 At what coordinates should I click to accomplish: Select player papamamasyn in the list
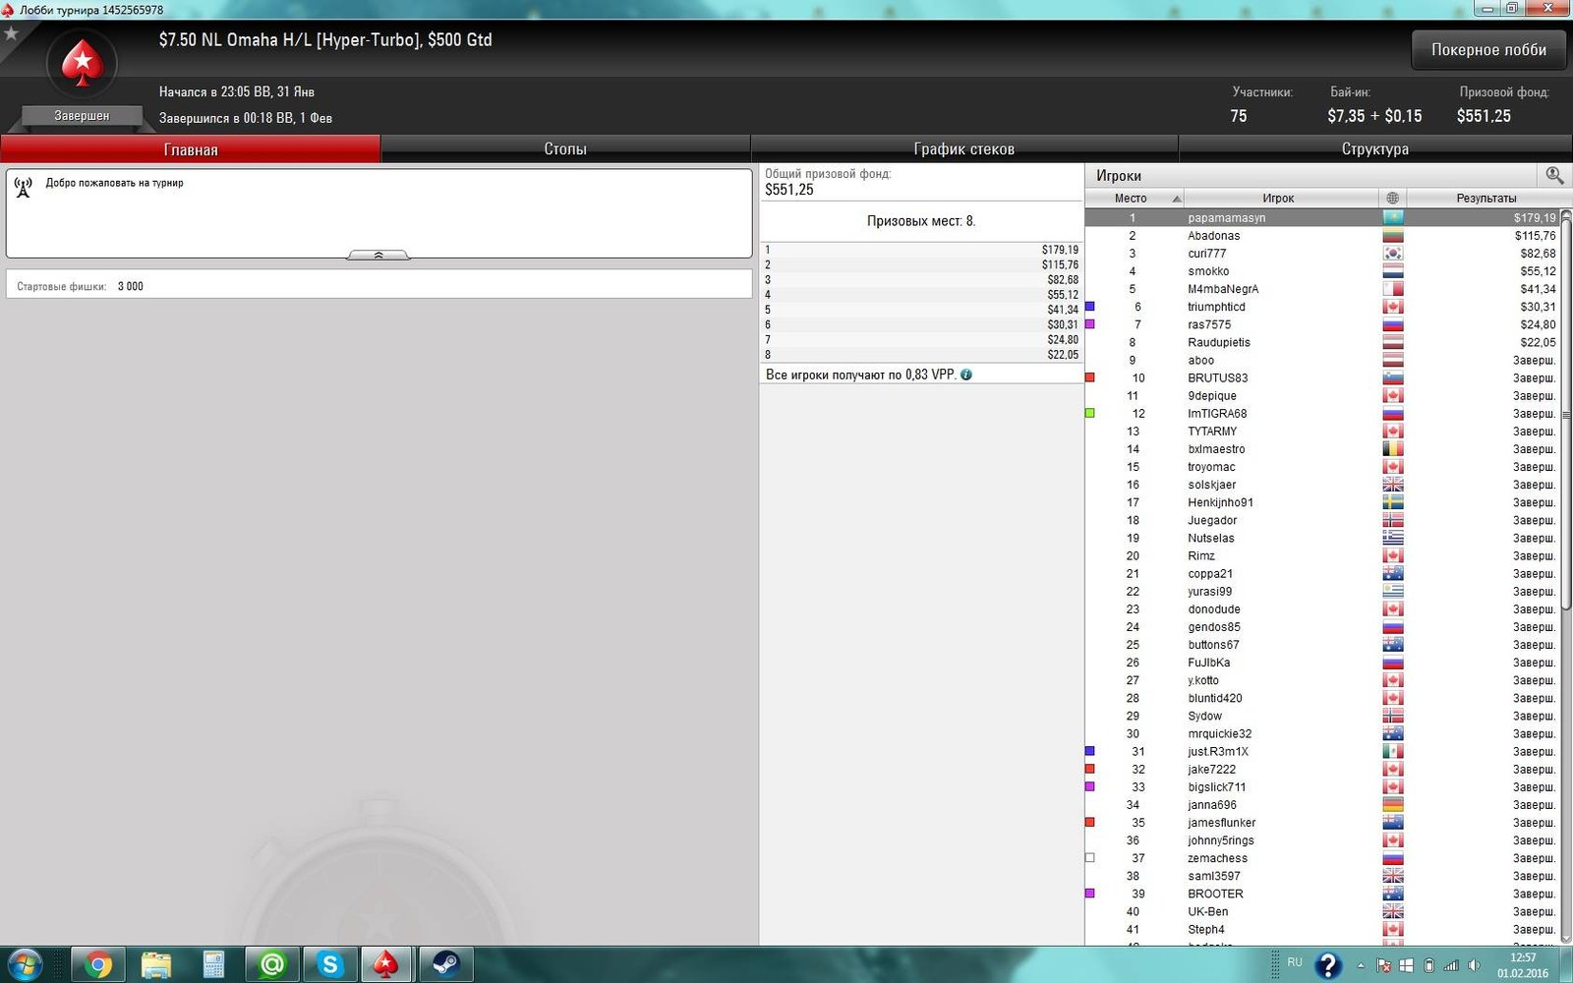(1226, 218)
